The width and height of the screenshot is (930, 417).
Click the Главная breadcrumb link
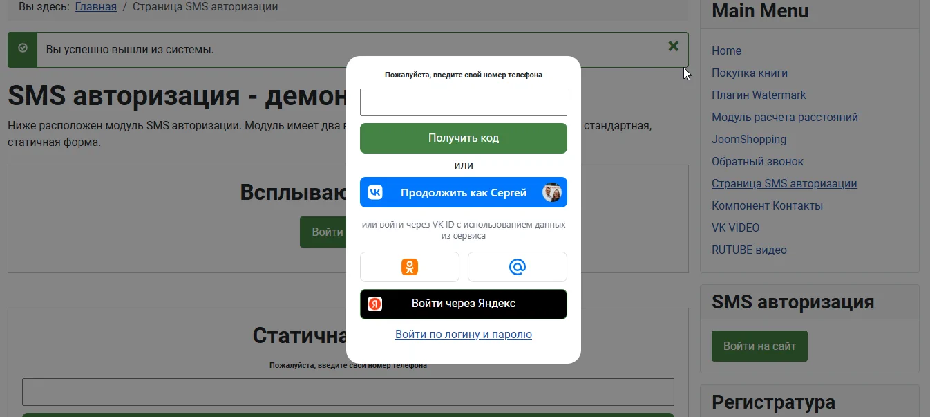click(95, 7)
